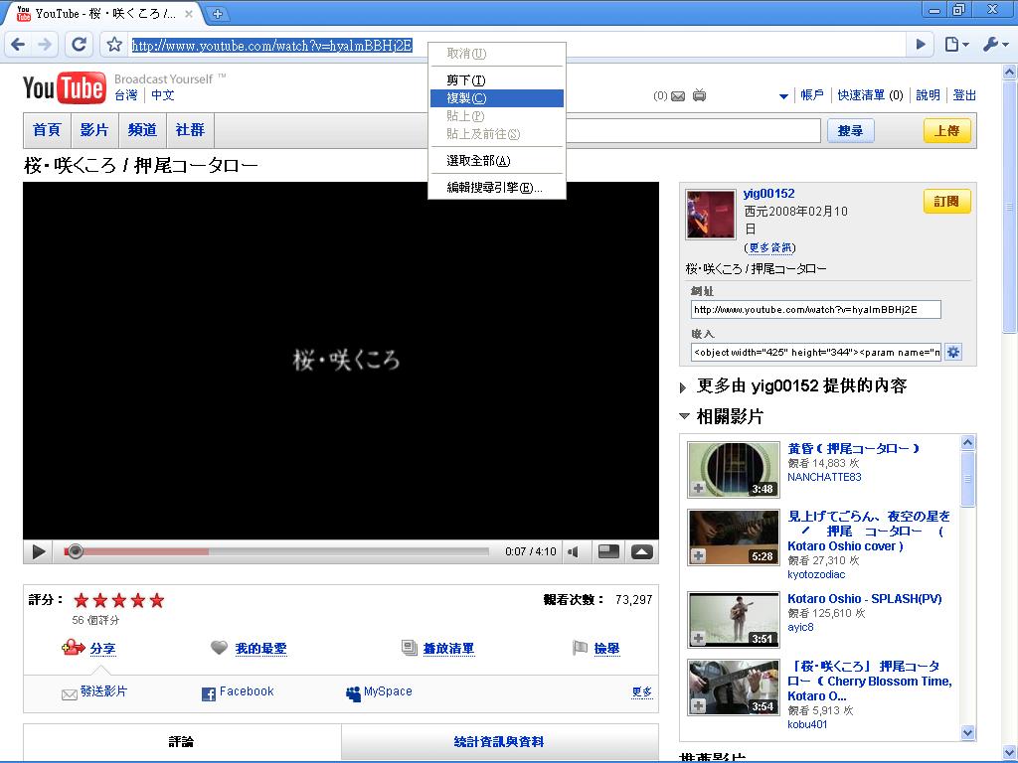Click the inbox envelope icon
The width and height of the screenshot is (1018, 763).
tap(678, 96)
